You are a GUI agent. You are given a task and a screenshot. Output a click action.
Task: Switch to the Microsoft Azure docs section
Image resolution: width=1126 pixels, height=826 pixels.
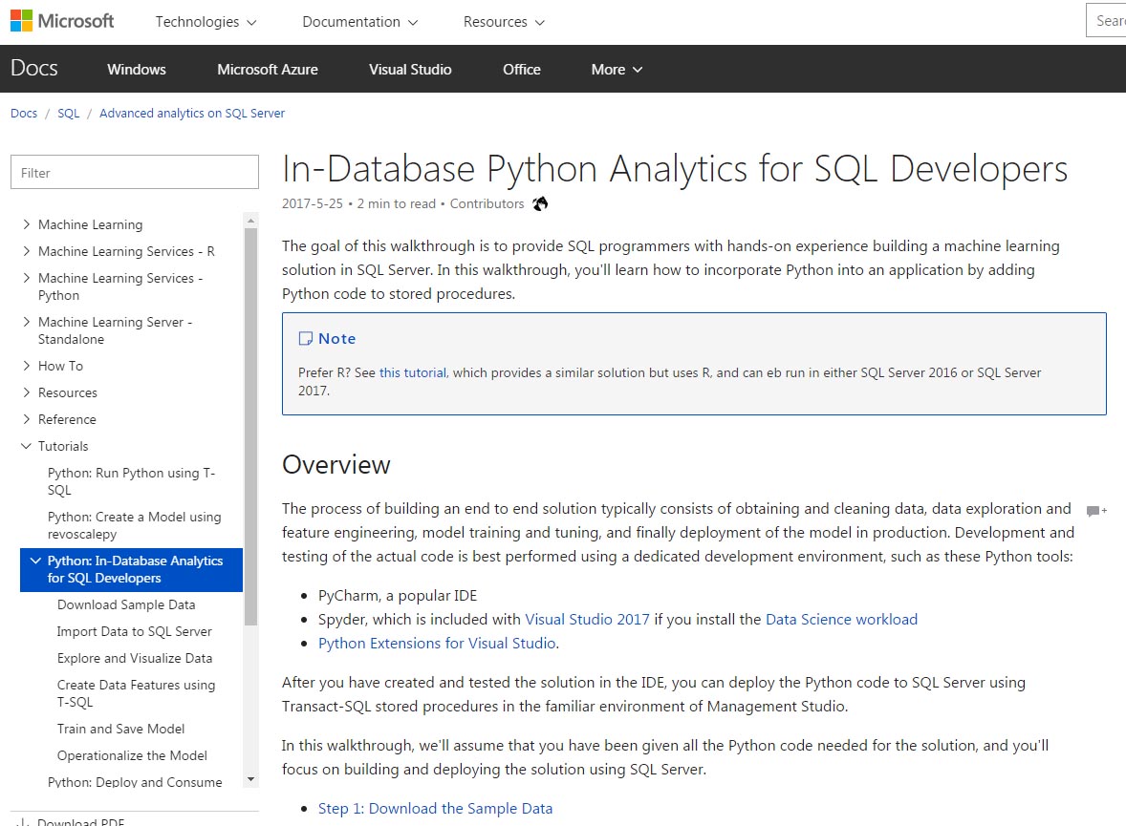click(268, 69)
